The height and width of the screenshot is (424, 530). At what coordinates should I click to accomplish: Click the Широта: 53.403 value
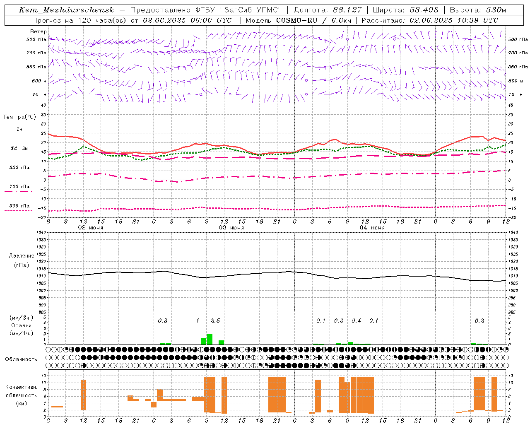point(406,10)
